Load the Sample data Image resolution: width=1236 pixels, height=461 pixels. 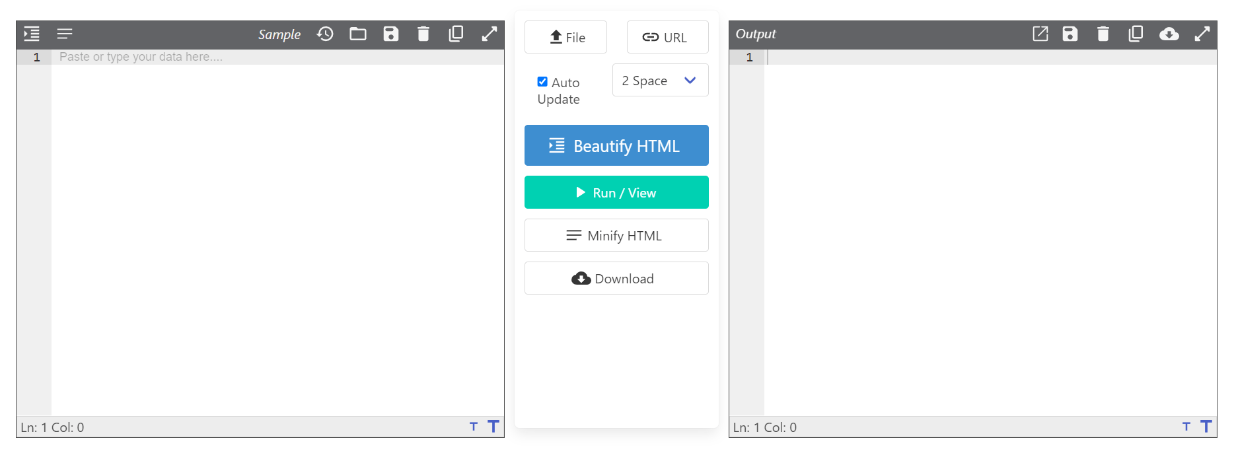point(279,34)
